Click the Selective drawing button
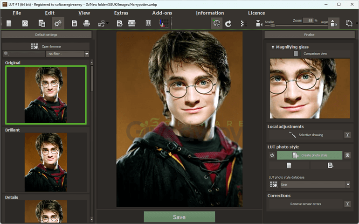The height and width of the screenshot is (224, 359). pos(306,135)
